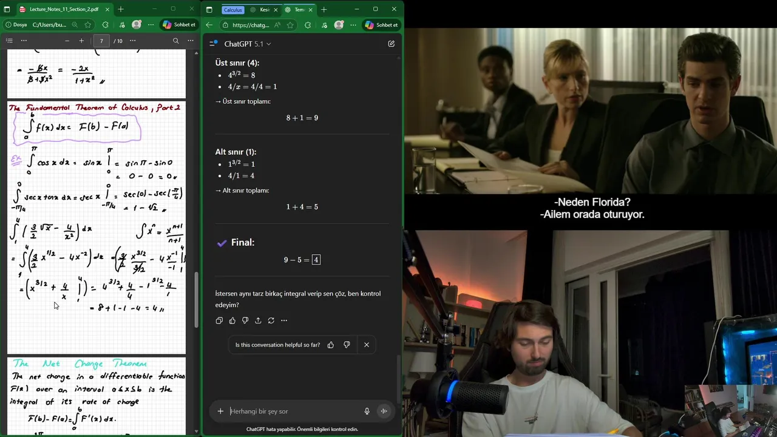Rate conversation helpful with thumbs up
Image resolution: width=777 pixels, height=437 pixels.
[x=331, y=345]
